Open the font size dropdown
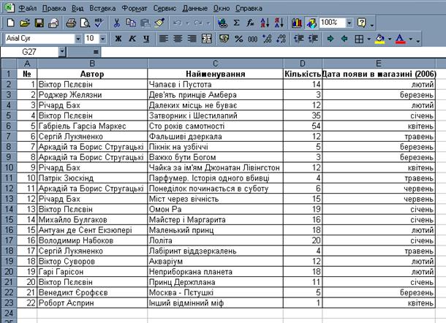 point(103,39)
